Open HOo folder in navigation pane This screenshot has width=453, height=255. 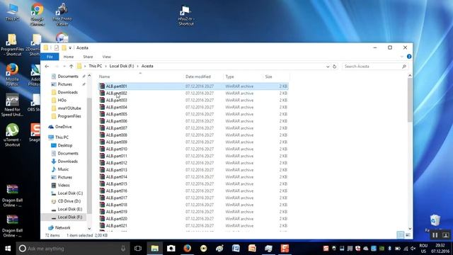pos(62,100)
